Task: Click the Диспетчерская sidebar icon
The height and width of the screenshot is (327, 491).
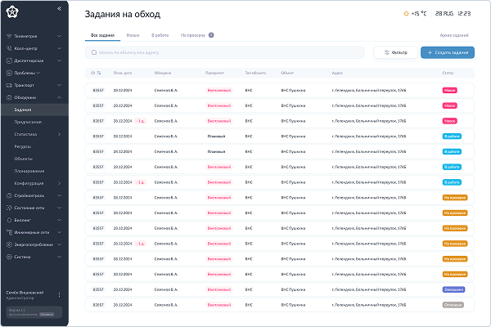Action: pos(9,60)
